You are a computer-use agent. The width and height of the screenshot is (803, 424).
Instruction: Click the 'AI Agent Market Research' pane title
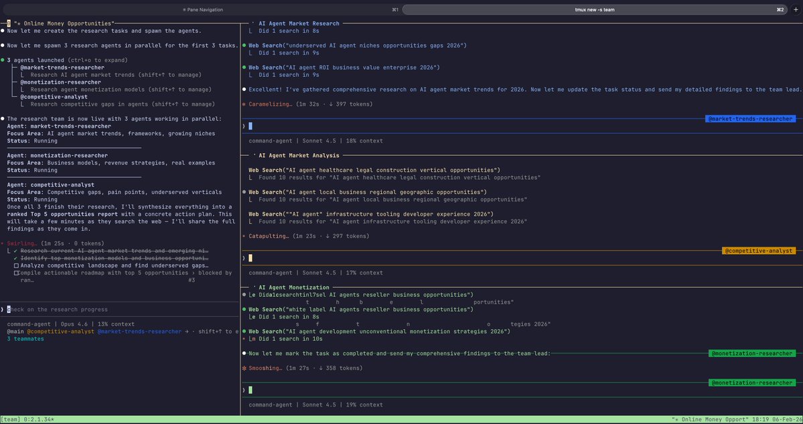pos(299,23)
